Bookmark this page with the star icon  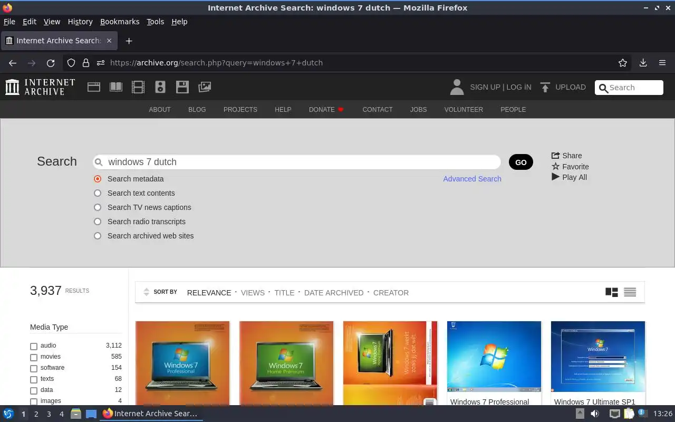pyautogui.click(x=623, y=63)
